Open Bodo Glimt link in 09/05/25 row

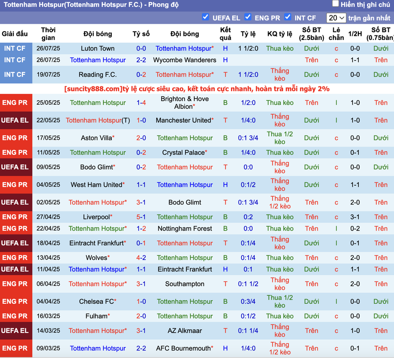pyautogui.click(x=96, y=167)
